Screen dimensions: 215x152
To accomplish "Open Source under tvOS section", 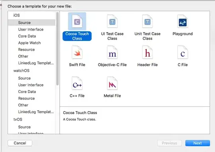I will click(24, 127).
